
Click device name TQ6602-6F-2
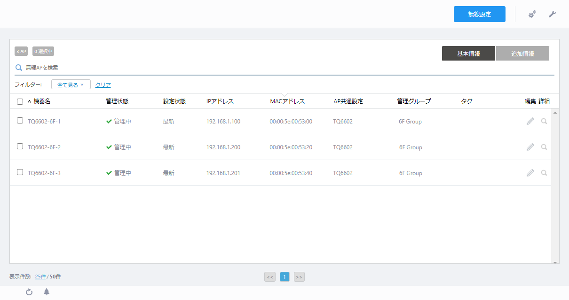coord(44,147)
